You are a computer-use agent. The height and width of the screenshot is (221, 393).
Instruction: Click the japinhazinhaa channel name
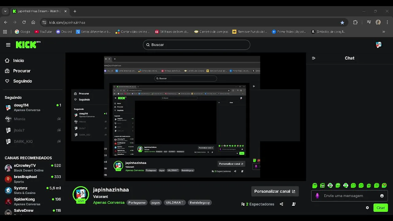pyautogui.click(x=111, y=190)
